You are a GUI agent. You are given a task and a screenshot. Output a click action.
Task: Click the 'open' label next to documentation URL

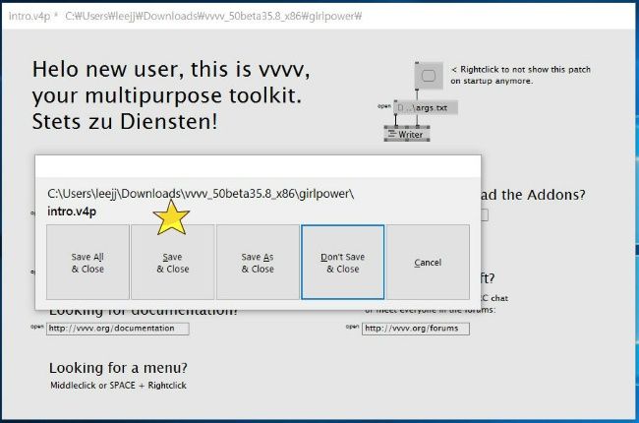[37, 327]
